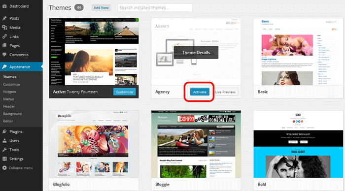The height and width of the screenshot is (191, 345).
Task: Open the Editor submenu item
Action: [8, 121]
